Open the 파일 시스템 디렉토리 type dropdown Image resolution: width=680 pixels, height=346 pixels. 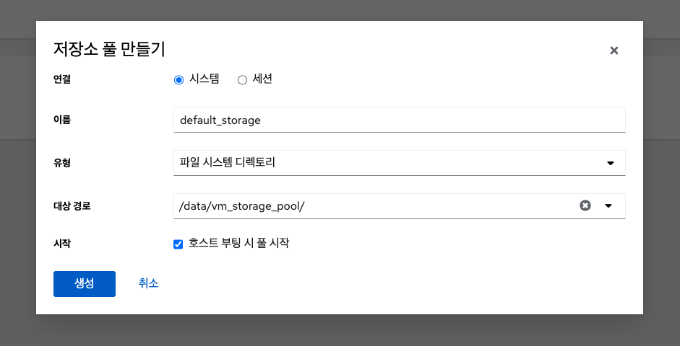390,163
